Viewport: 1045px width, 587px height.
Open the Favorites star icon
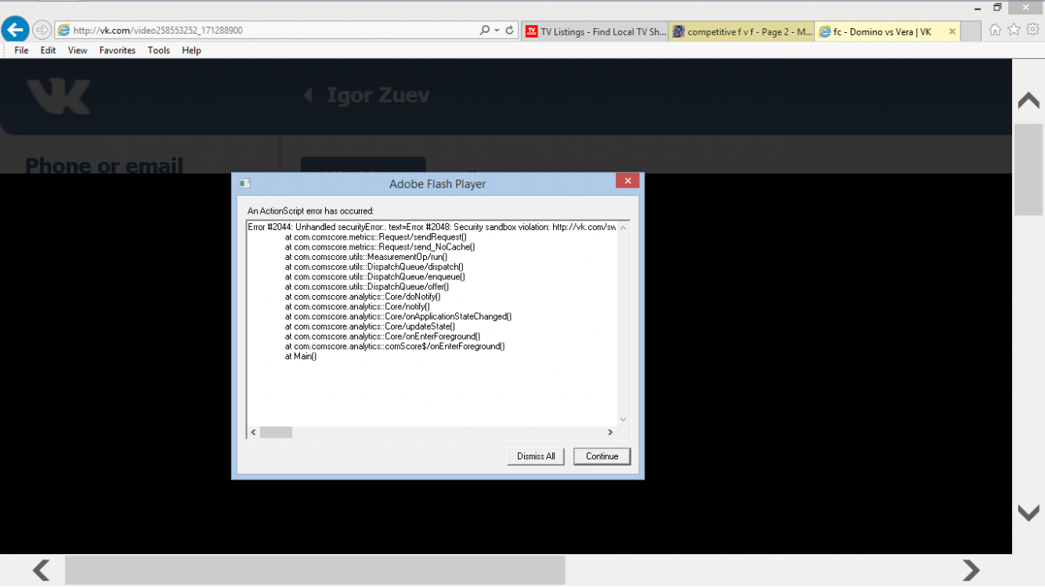(1014, 30)
